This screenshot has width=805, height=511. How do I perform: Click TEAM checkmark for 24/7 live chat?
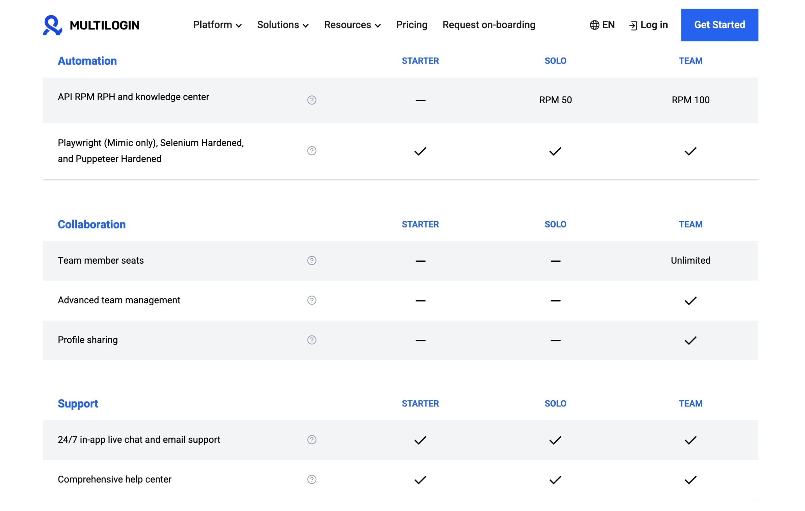690,440
